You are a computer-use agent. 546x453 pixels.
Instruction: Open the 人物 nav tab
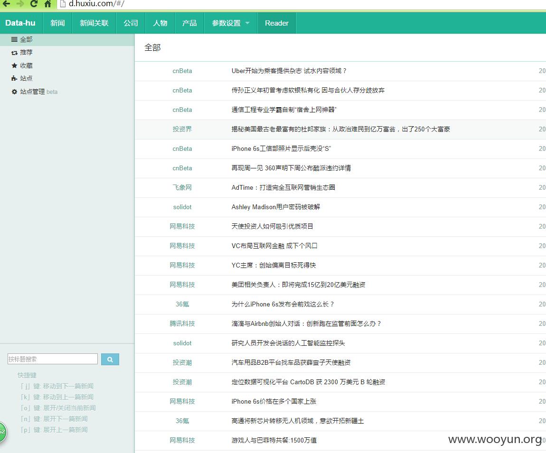[160, 23]
